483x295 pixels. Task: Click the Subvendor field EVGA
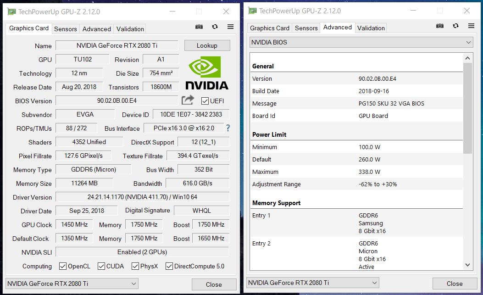coord(85,114)
